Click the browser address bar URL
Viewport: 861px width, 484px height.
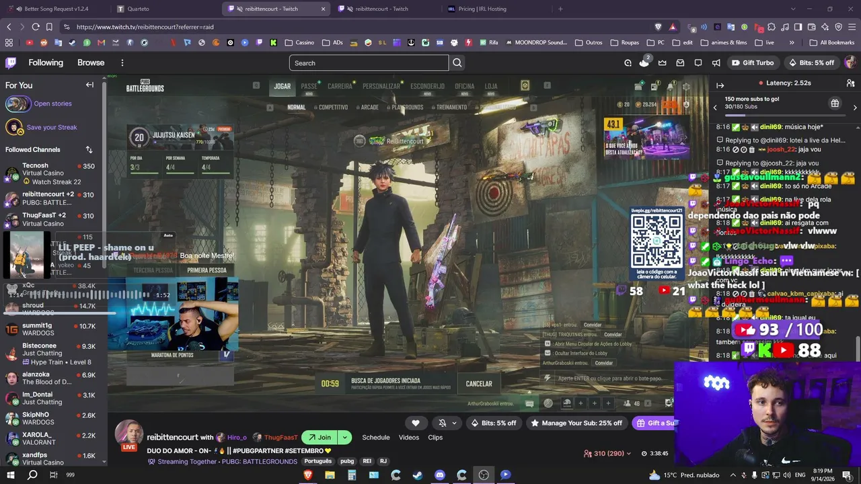(145, 27)
